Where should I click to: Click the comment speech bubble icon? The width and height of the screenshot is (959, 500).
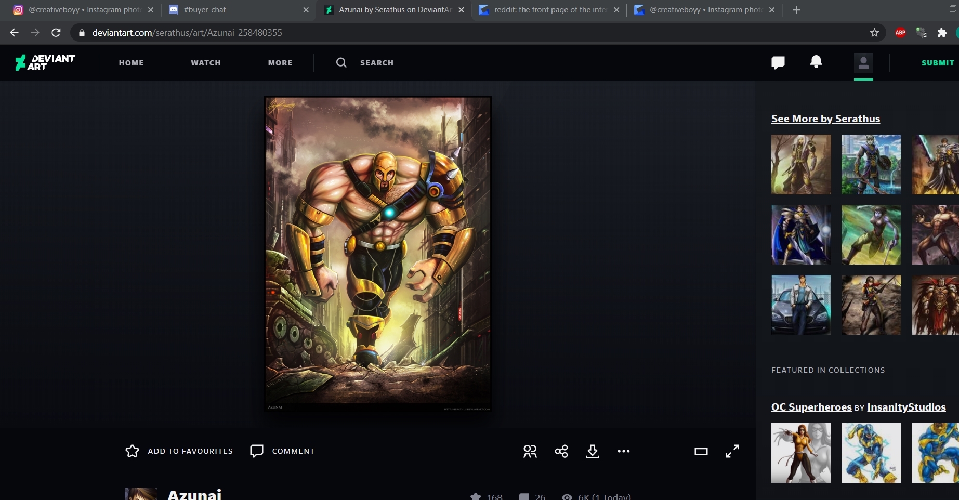click(x=257, y=451)
